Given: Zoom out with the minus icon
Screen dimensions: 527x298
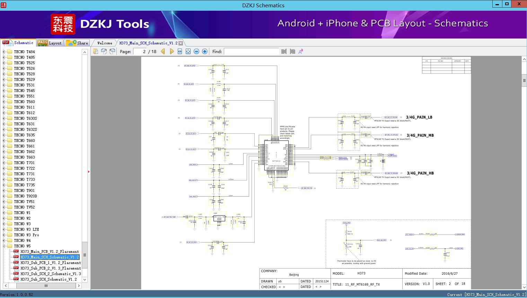Looking at the screenshot, I should 196,51.
